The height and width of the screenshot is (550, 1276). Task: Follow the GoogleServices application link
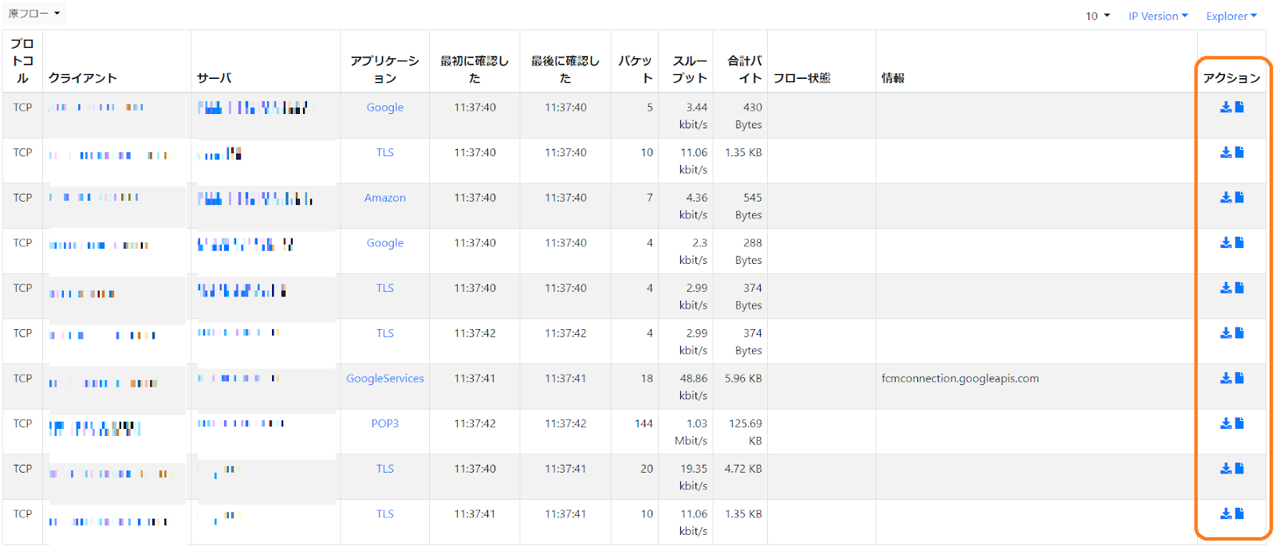[384, 379]
